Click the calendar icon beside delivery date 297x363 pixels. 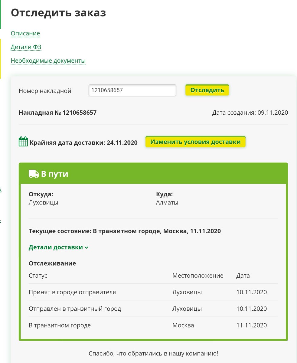pyautogui.click(x=23, y=142)
